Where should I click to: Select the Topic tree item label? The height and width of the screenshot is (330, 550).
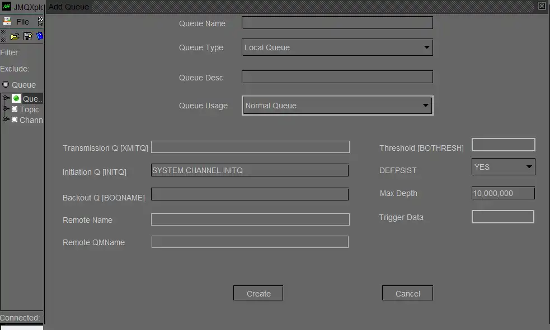tap(29, 109)
